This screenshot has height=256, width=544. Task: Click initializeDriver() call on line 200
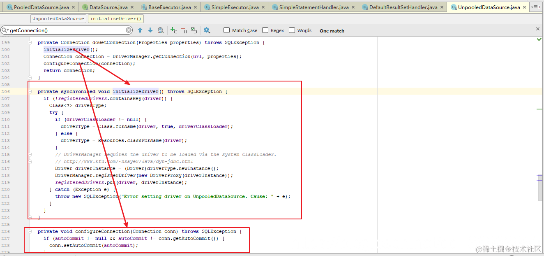pyautogui.click(x=71, y=49)
